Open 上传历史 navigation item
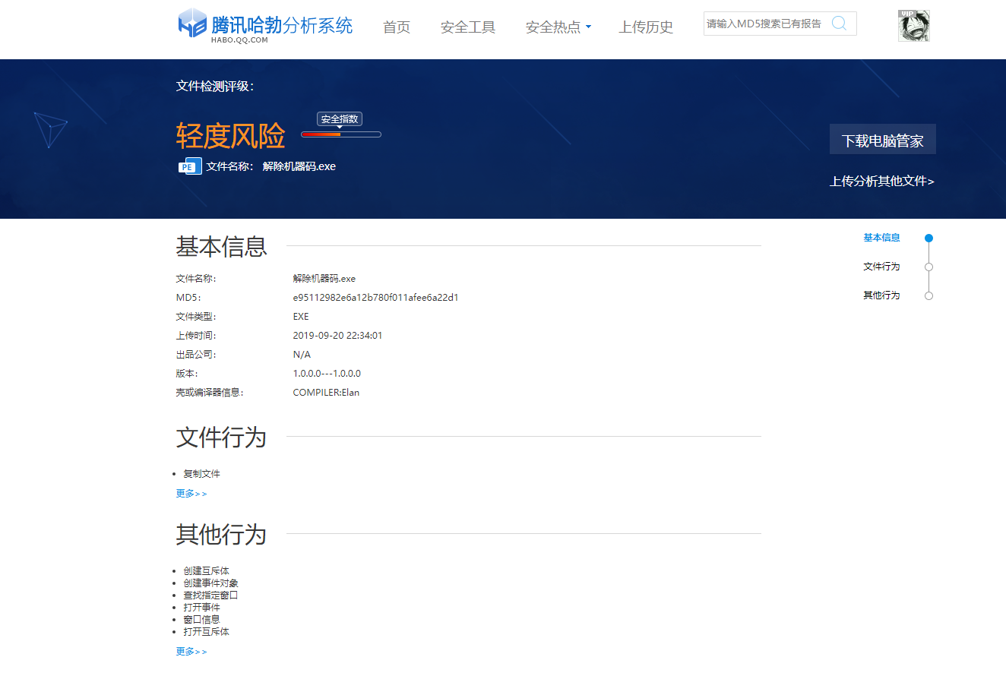 646,27
